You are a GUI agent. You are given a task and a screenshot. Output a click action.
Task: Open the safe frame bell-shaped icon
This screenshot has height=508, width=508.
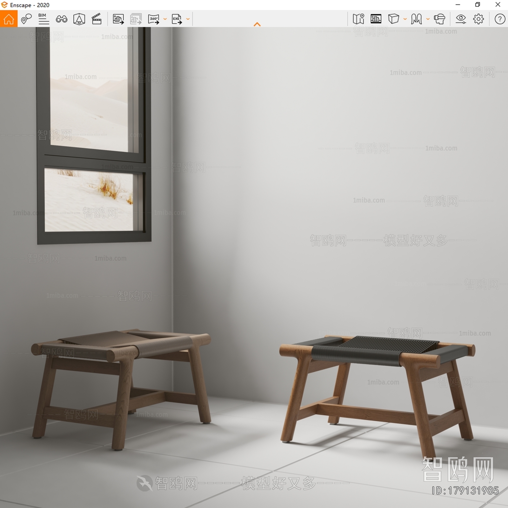coord(79,19)
